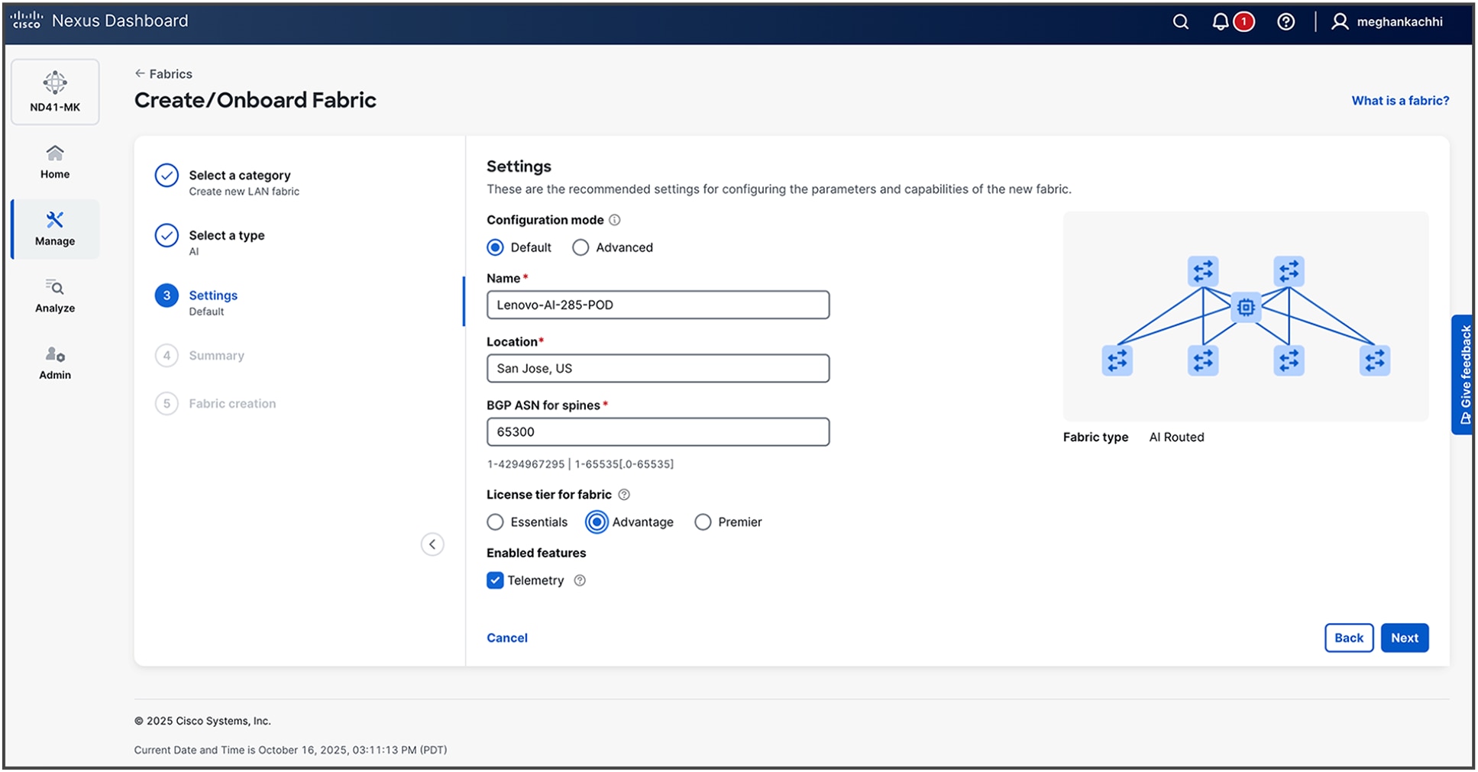Open the Analyze section in sidebar
The width and height of the screenshot is (1478, 772).
(x=54, y=296)
